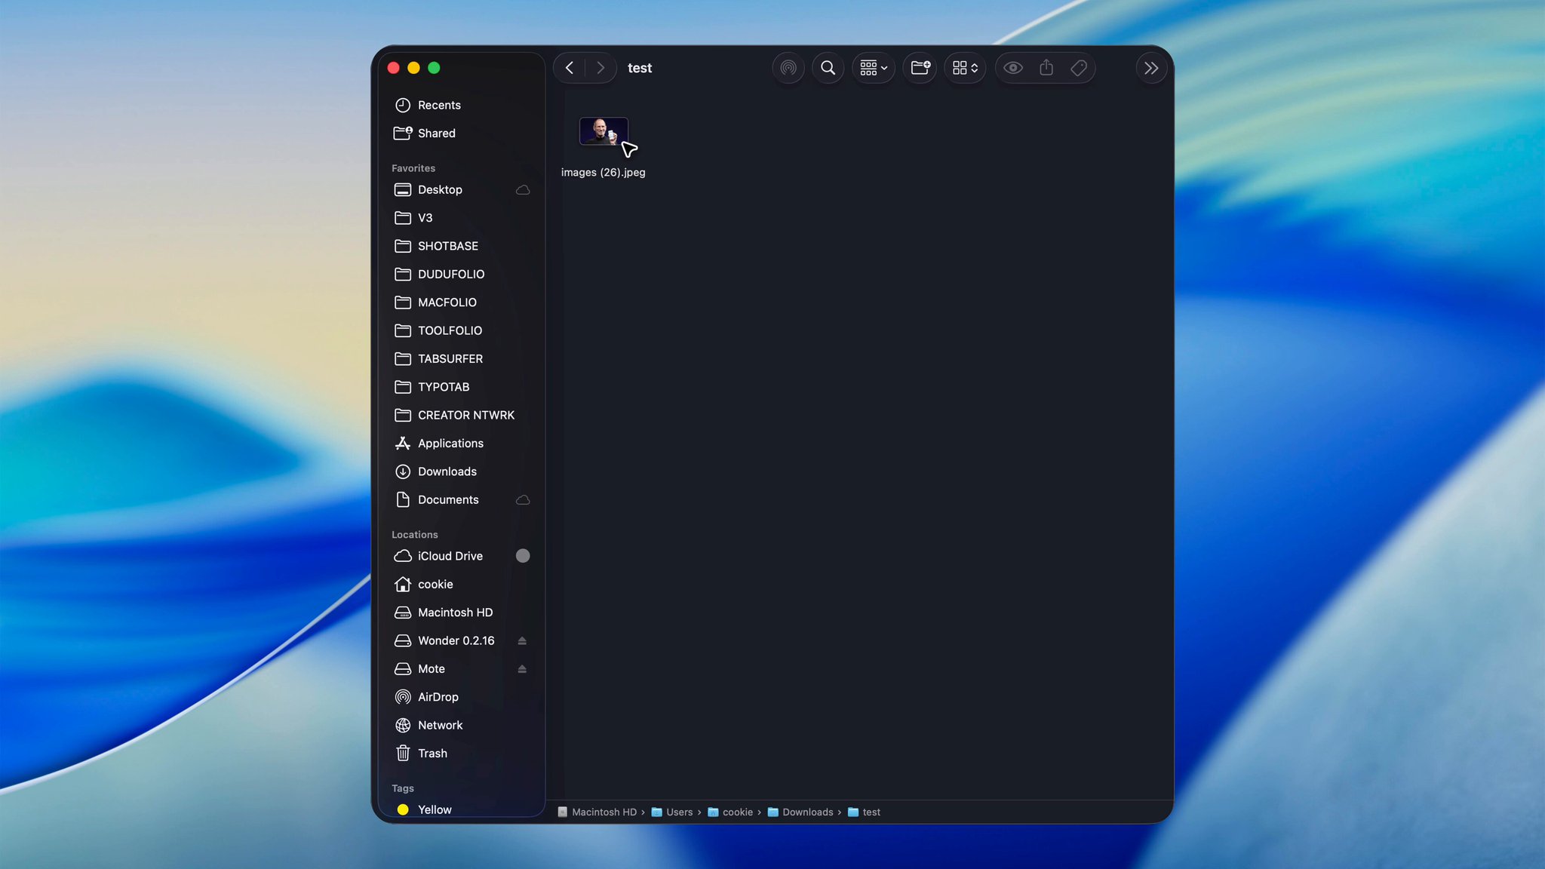The image size is (1545, 869).
Task: Open Documents in the sidebar
Action: pos(462,499)
